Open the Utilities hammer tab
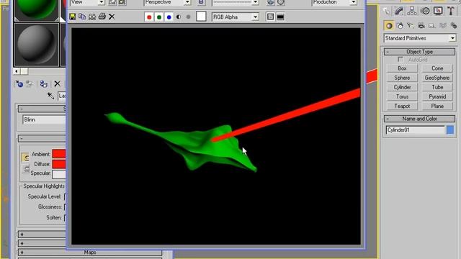461x259 pixels. click(x=451, y=12)
